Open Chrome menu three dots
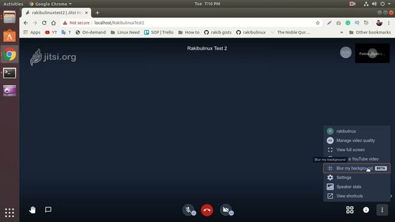 click(x=389, y=23)
